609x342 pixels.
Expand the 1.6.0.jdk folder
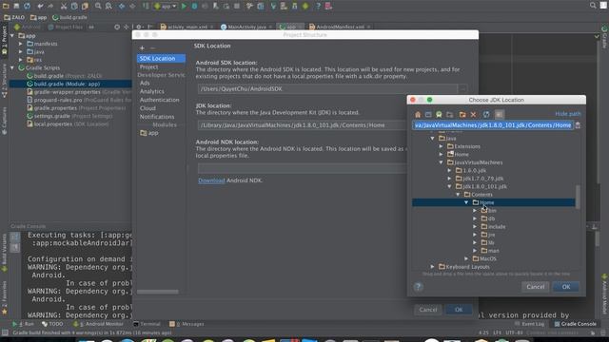(x=449, y=170)
